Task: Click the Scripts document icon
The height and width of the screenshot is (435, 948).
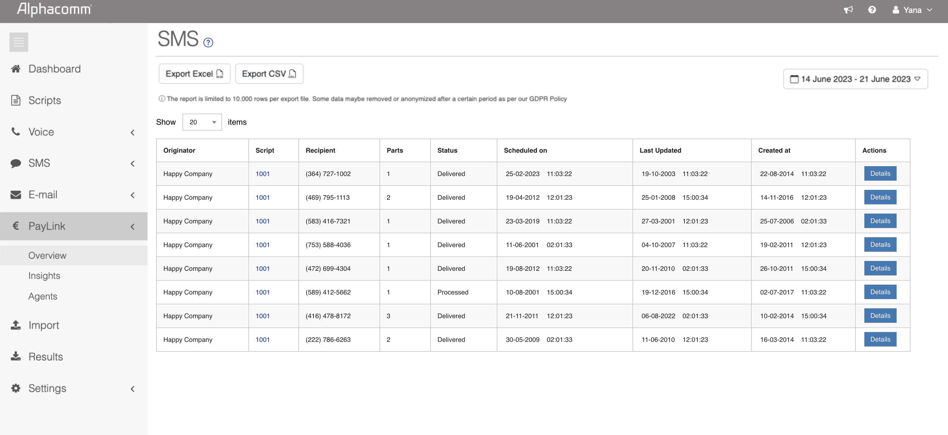Action: click(x=15, y=100)
